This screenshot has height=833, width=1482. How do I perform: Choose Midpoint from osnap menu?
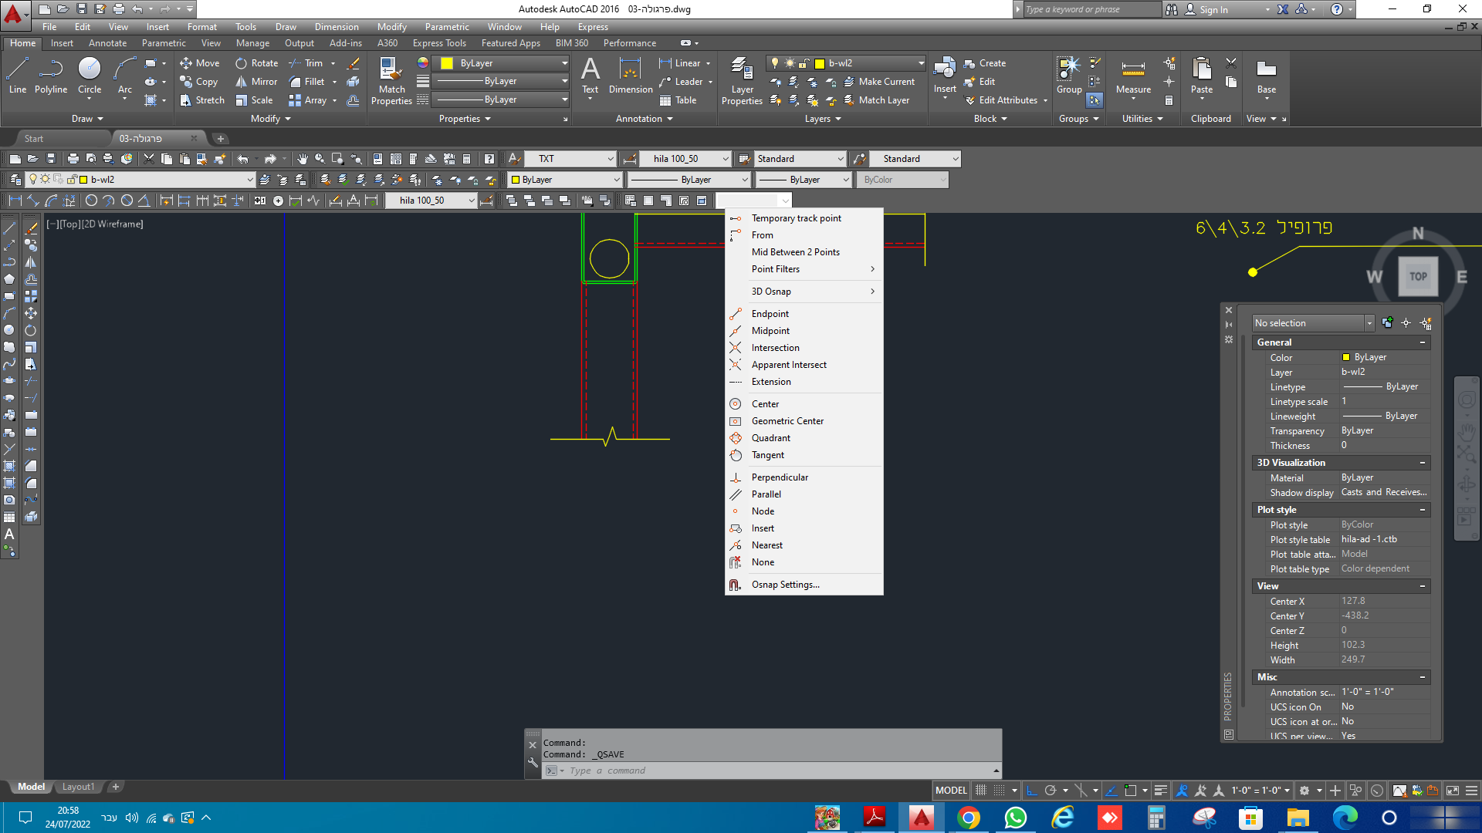click(x=770, y=331)
